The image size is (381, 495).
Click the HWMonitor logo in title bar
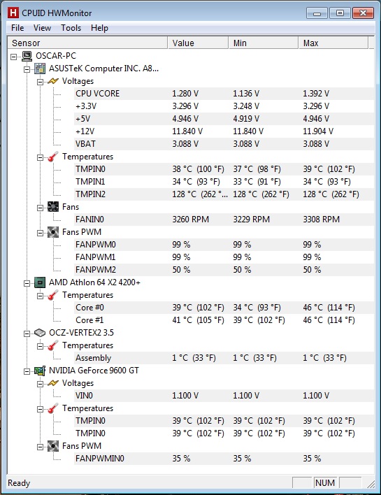pos(13,13)
